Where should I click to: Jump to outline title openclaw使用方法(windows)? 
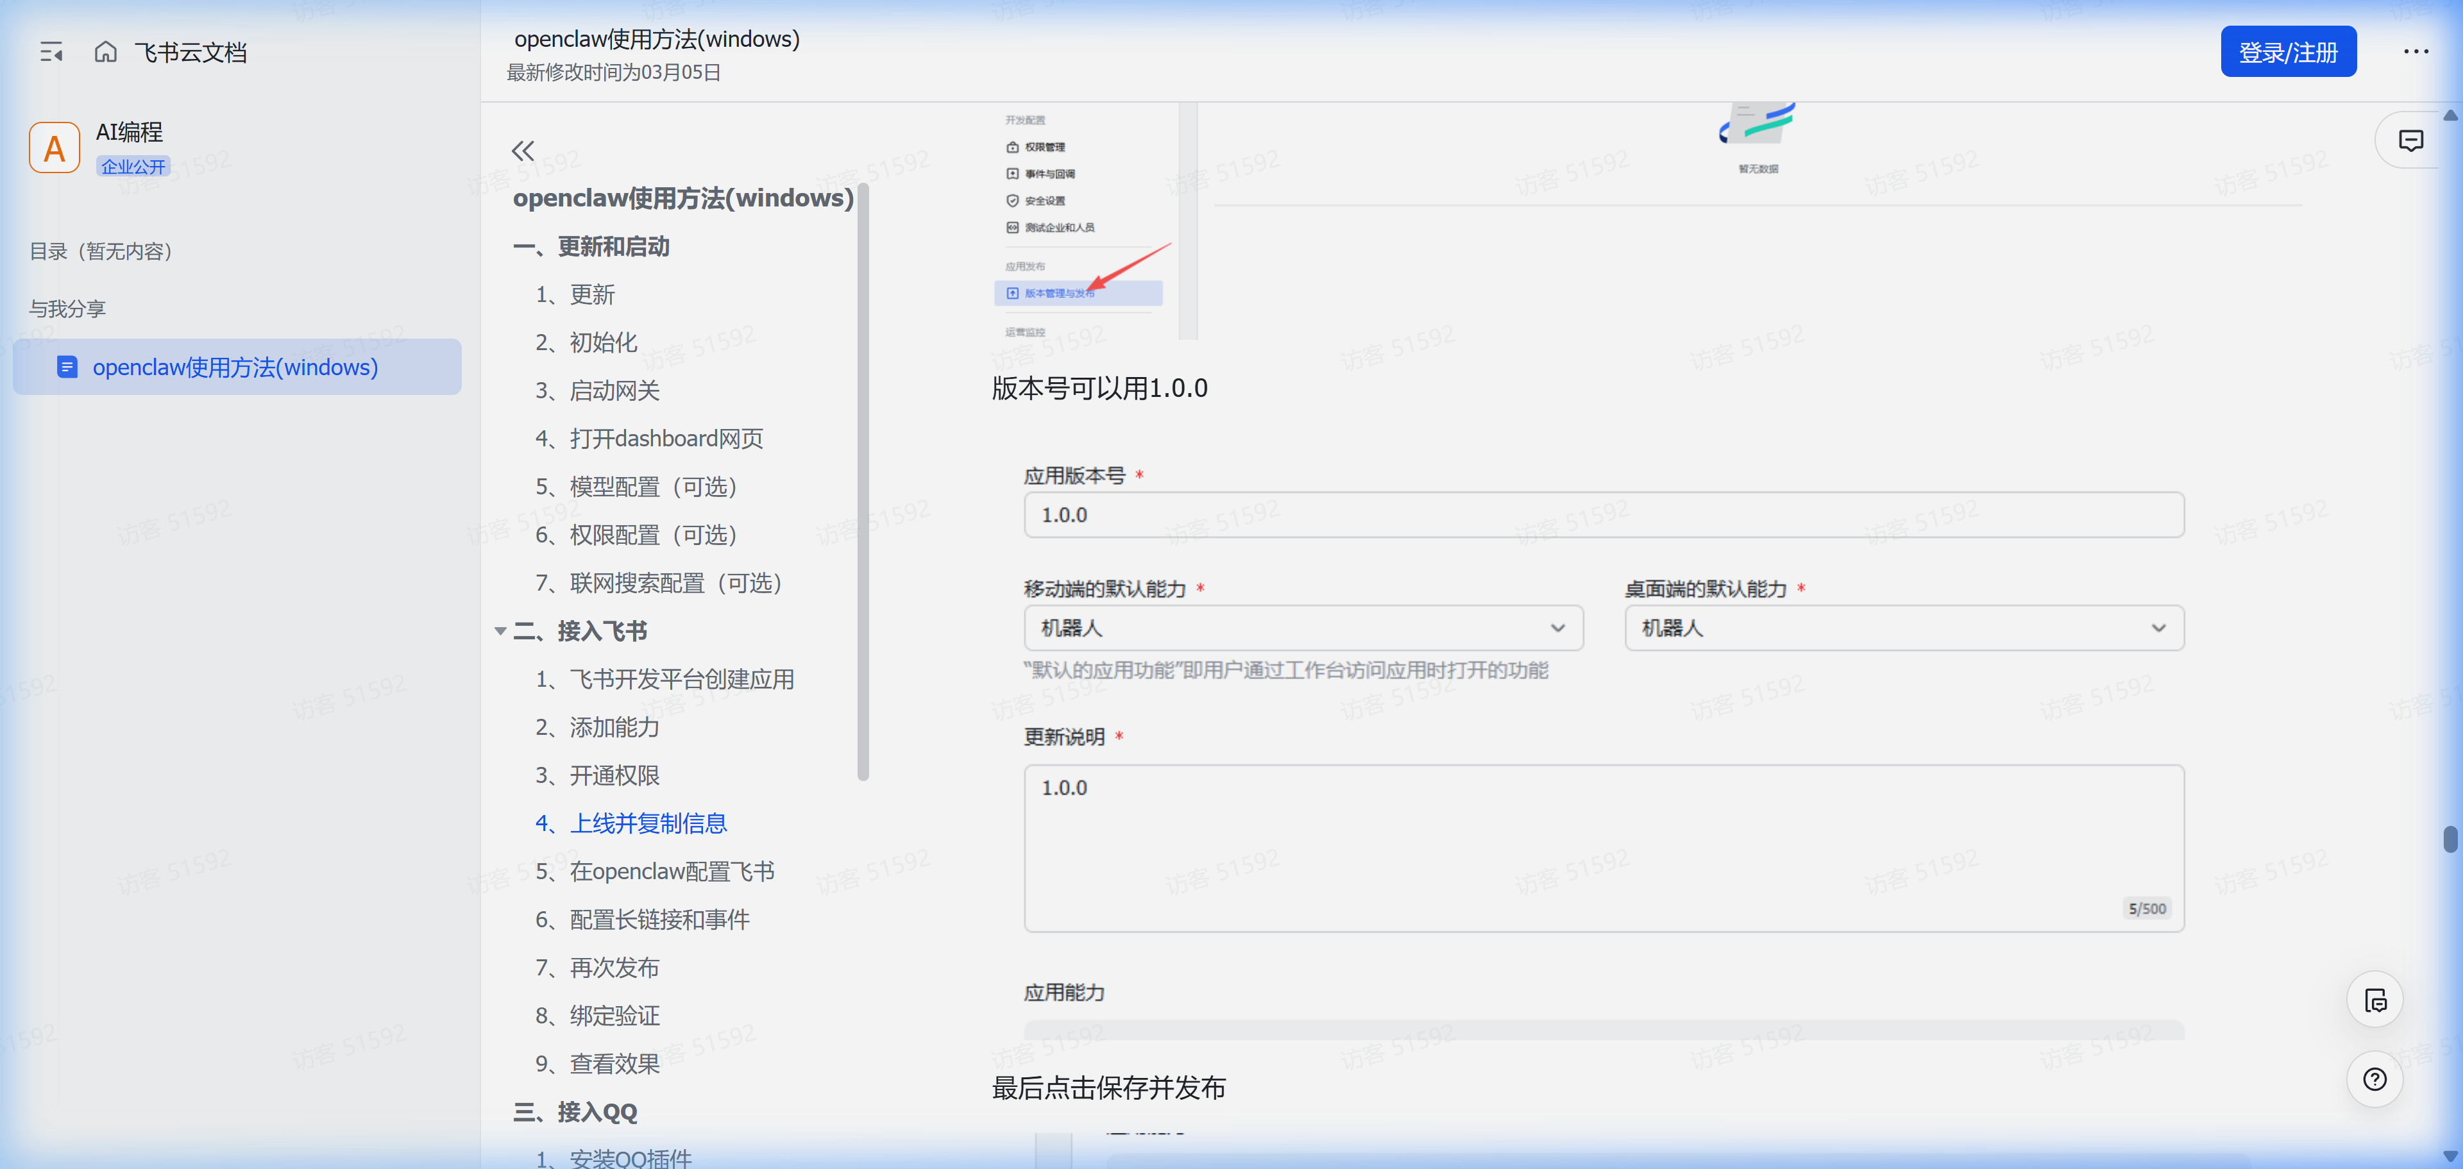point(682,198)
